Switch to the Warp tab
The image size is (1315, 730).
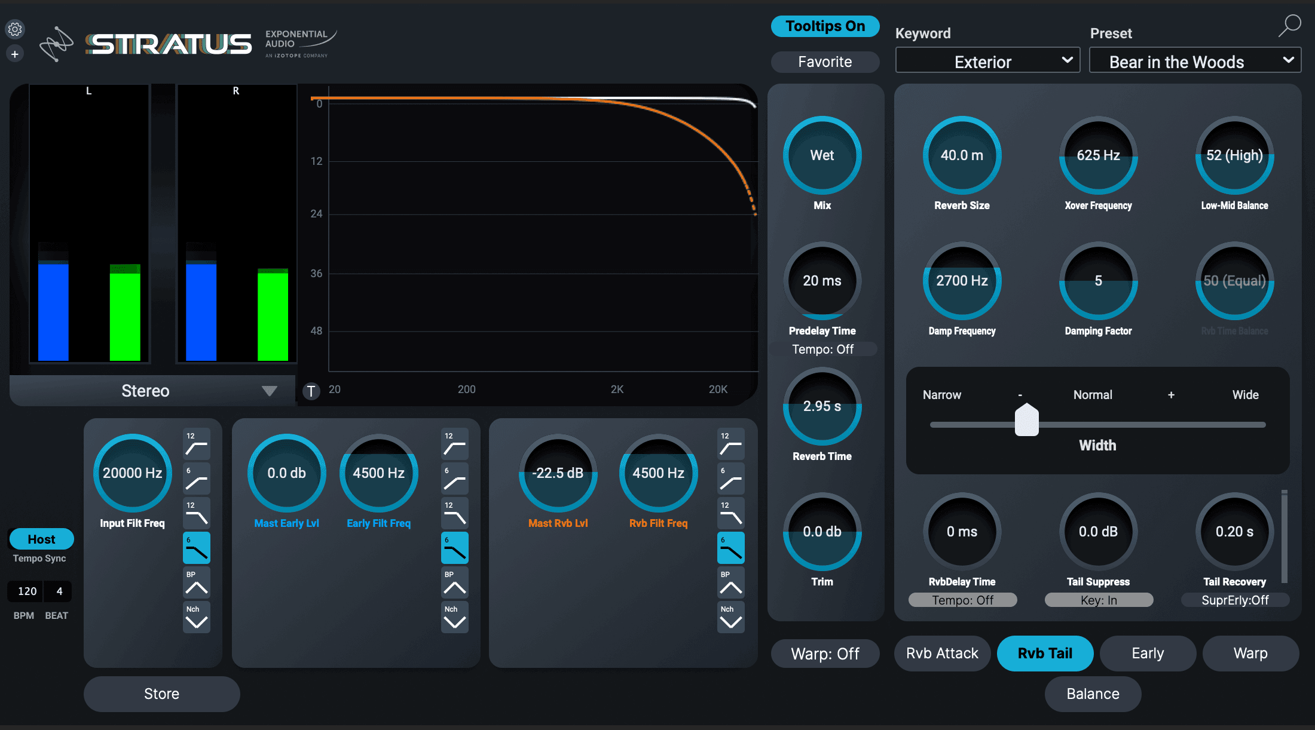(1250, 654)
